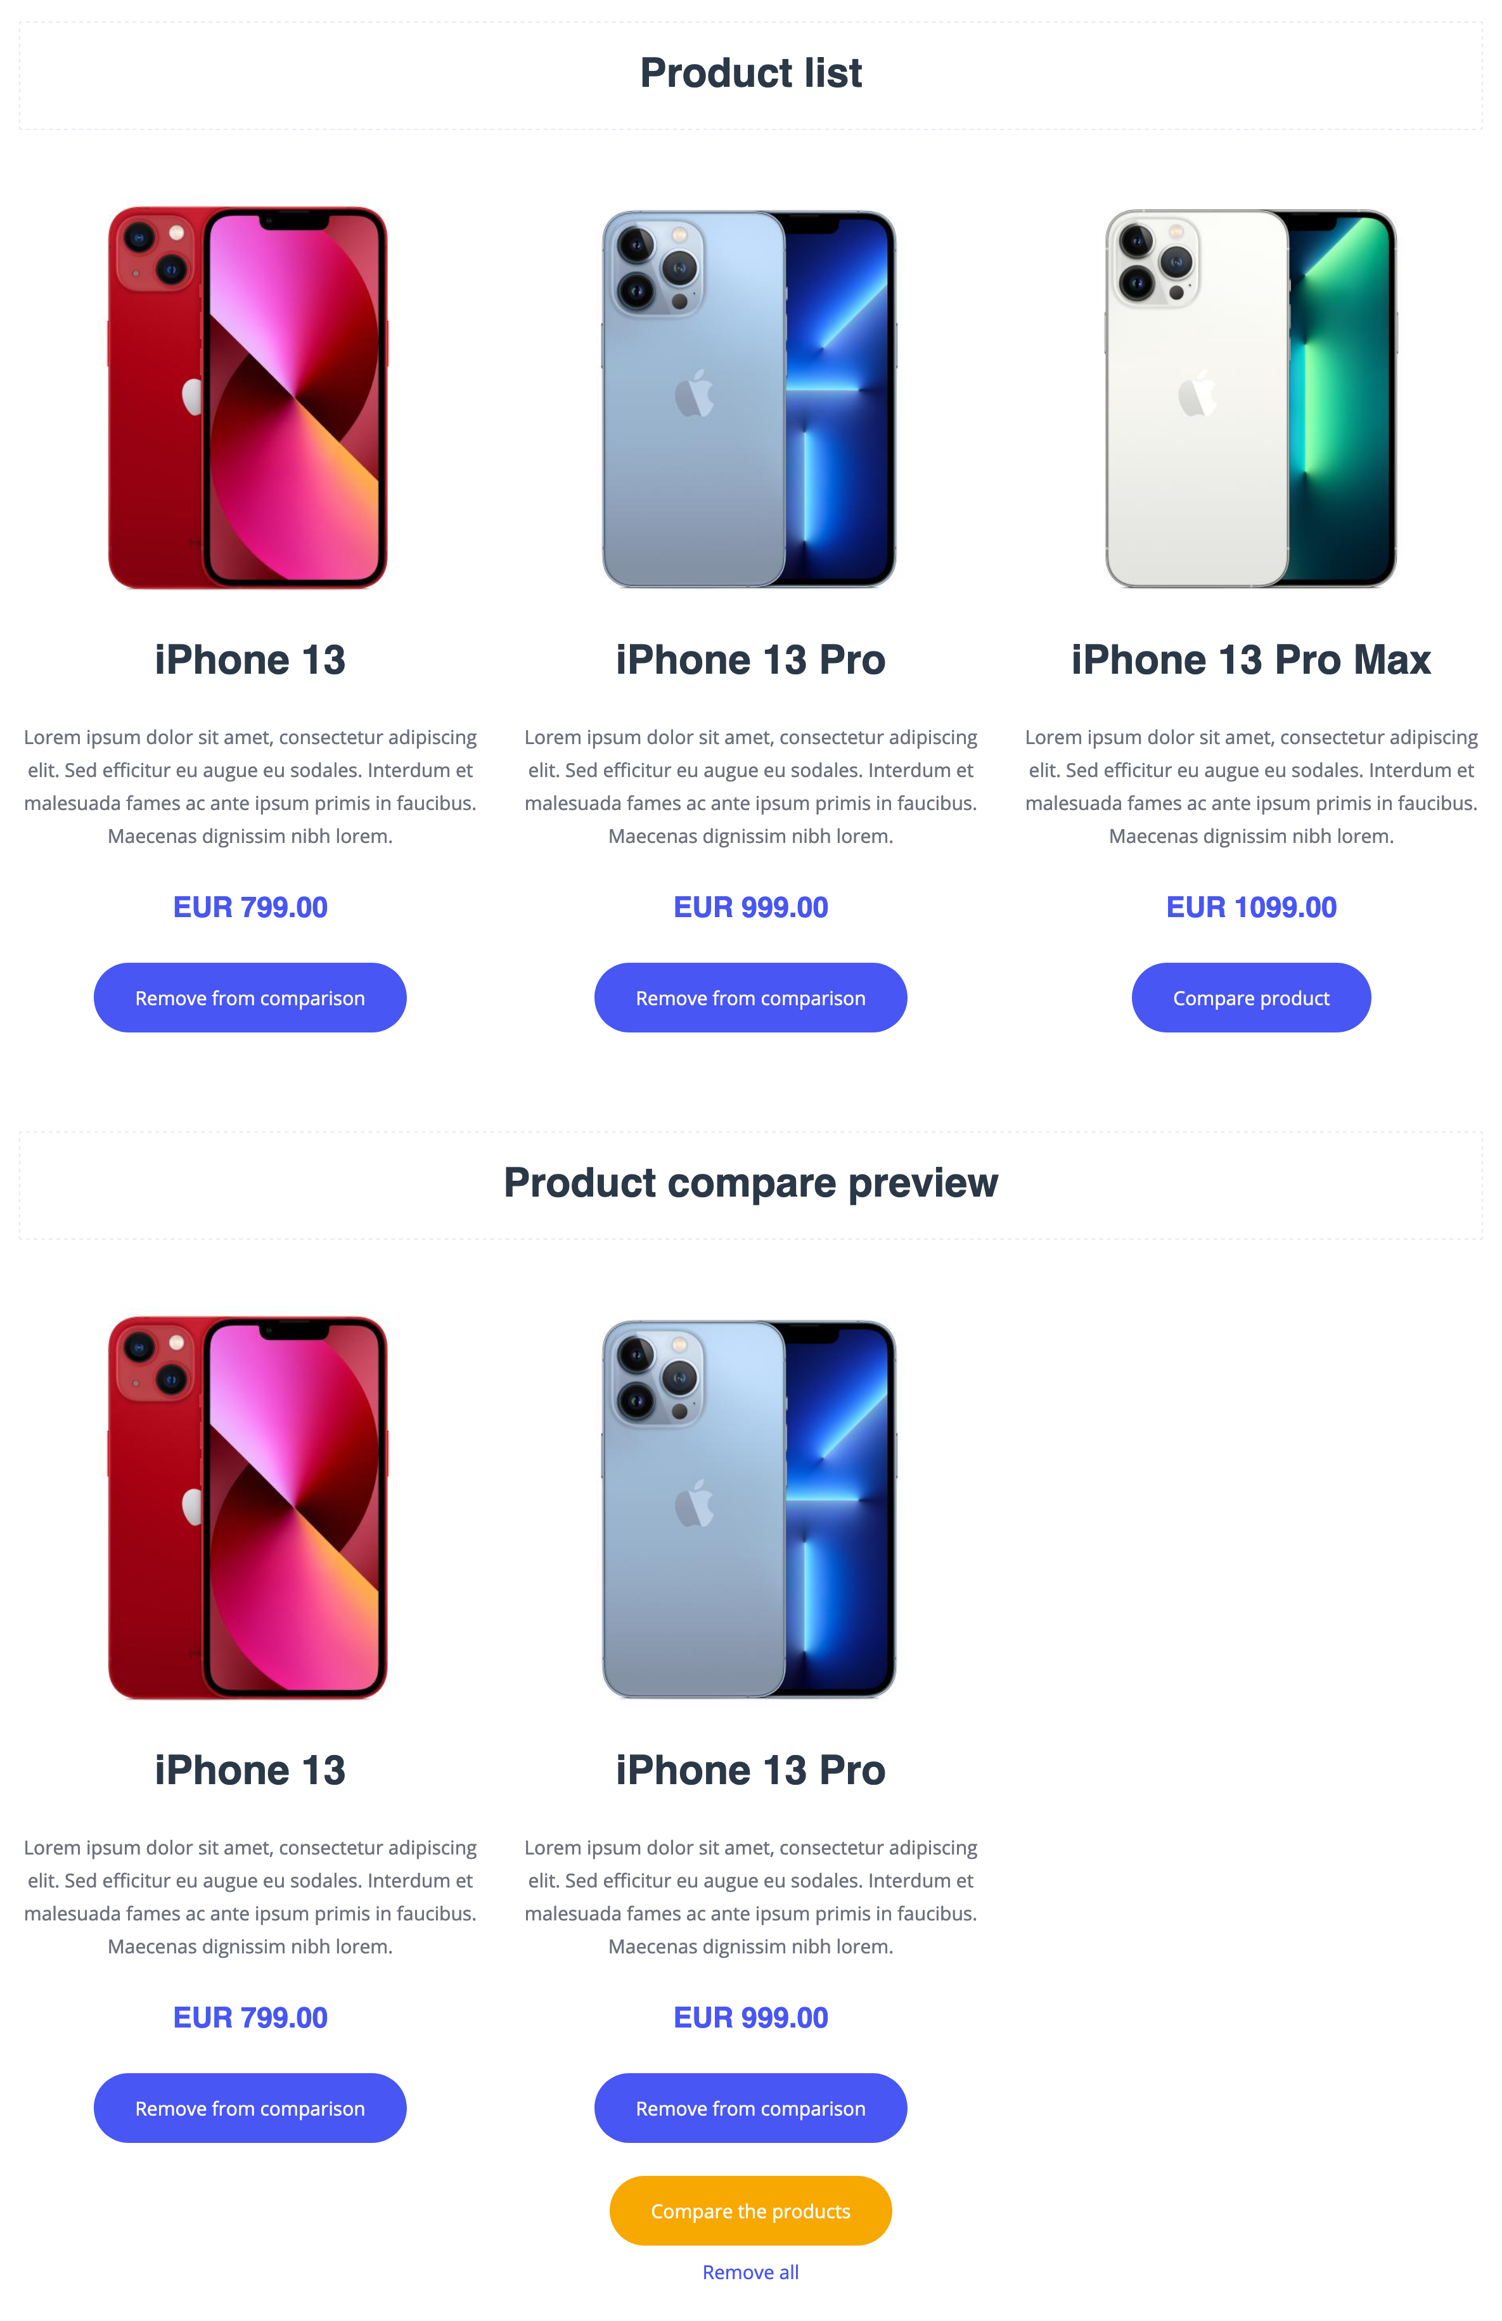Click the orange Compare the products button
The width and height of the screenshot is (1502, 2321).
pos(750,2210)
